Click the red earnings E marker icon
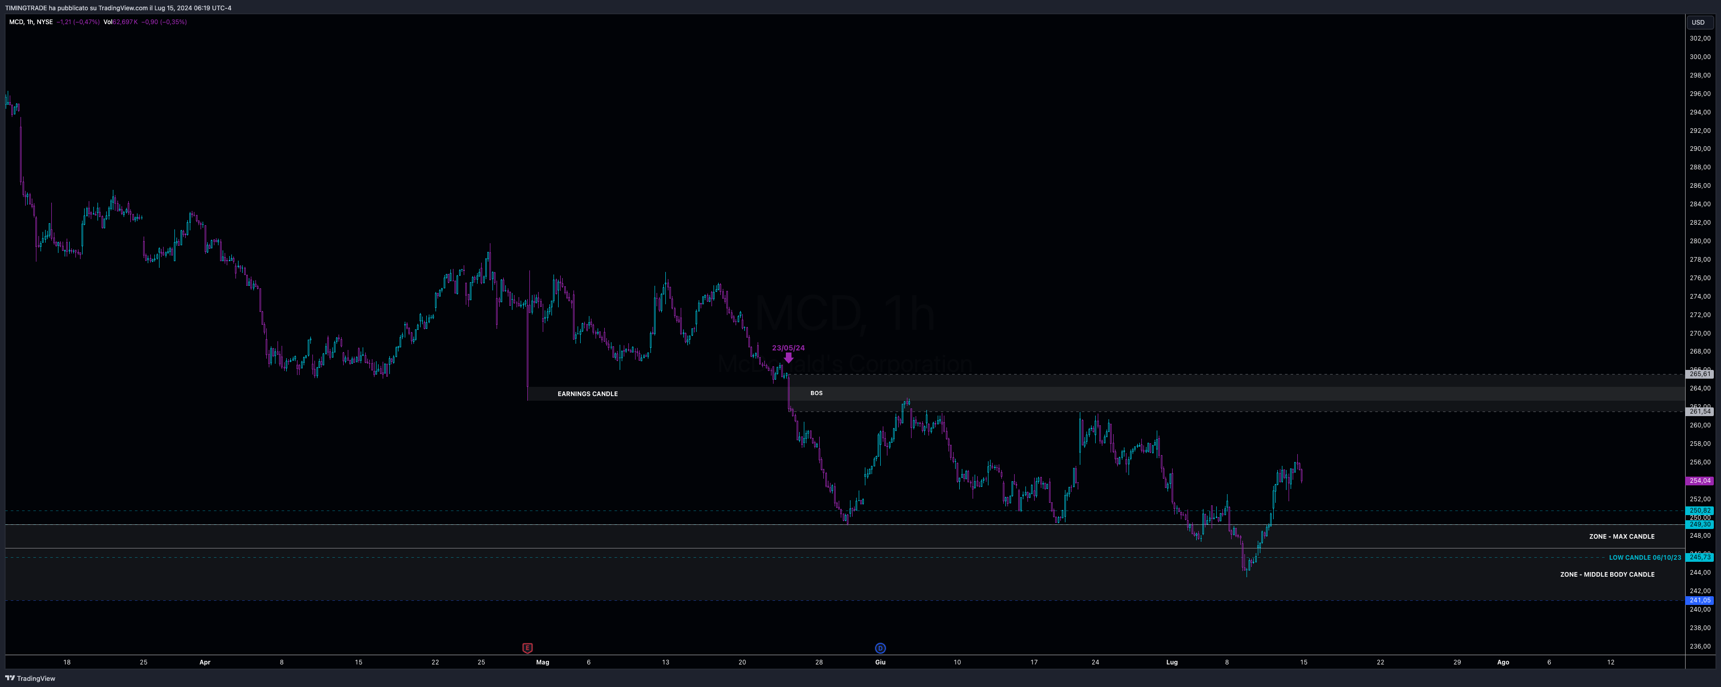Viewport: 1721px width, 687px height. coord(527,647)
